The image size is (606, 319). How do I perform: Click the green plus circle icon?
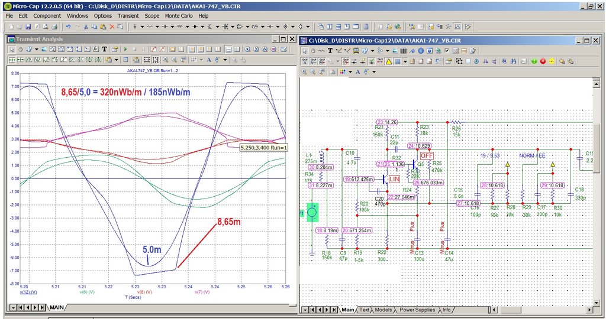(x=534, y=61)
